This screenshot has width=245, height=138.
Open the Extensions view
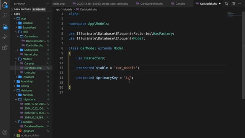click(x=5, y=47)
